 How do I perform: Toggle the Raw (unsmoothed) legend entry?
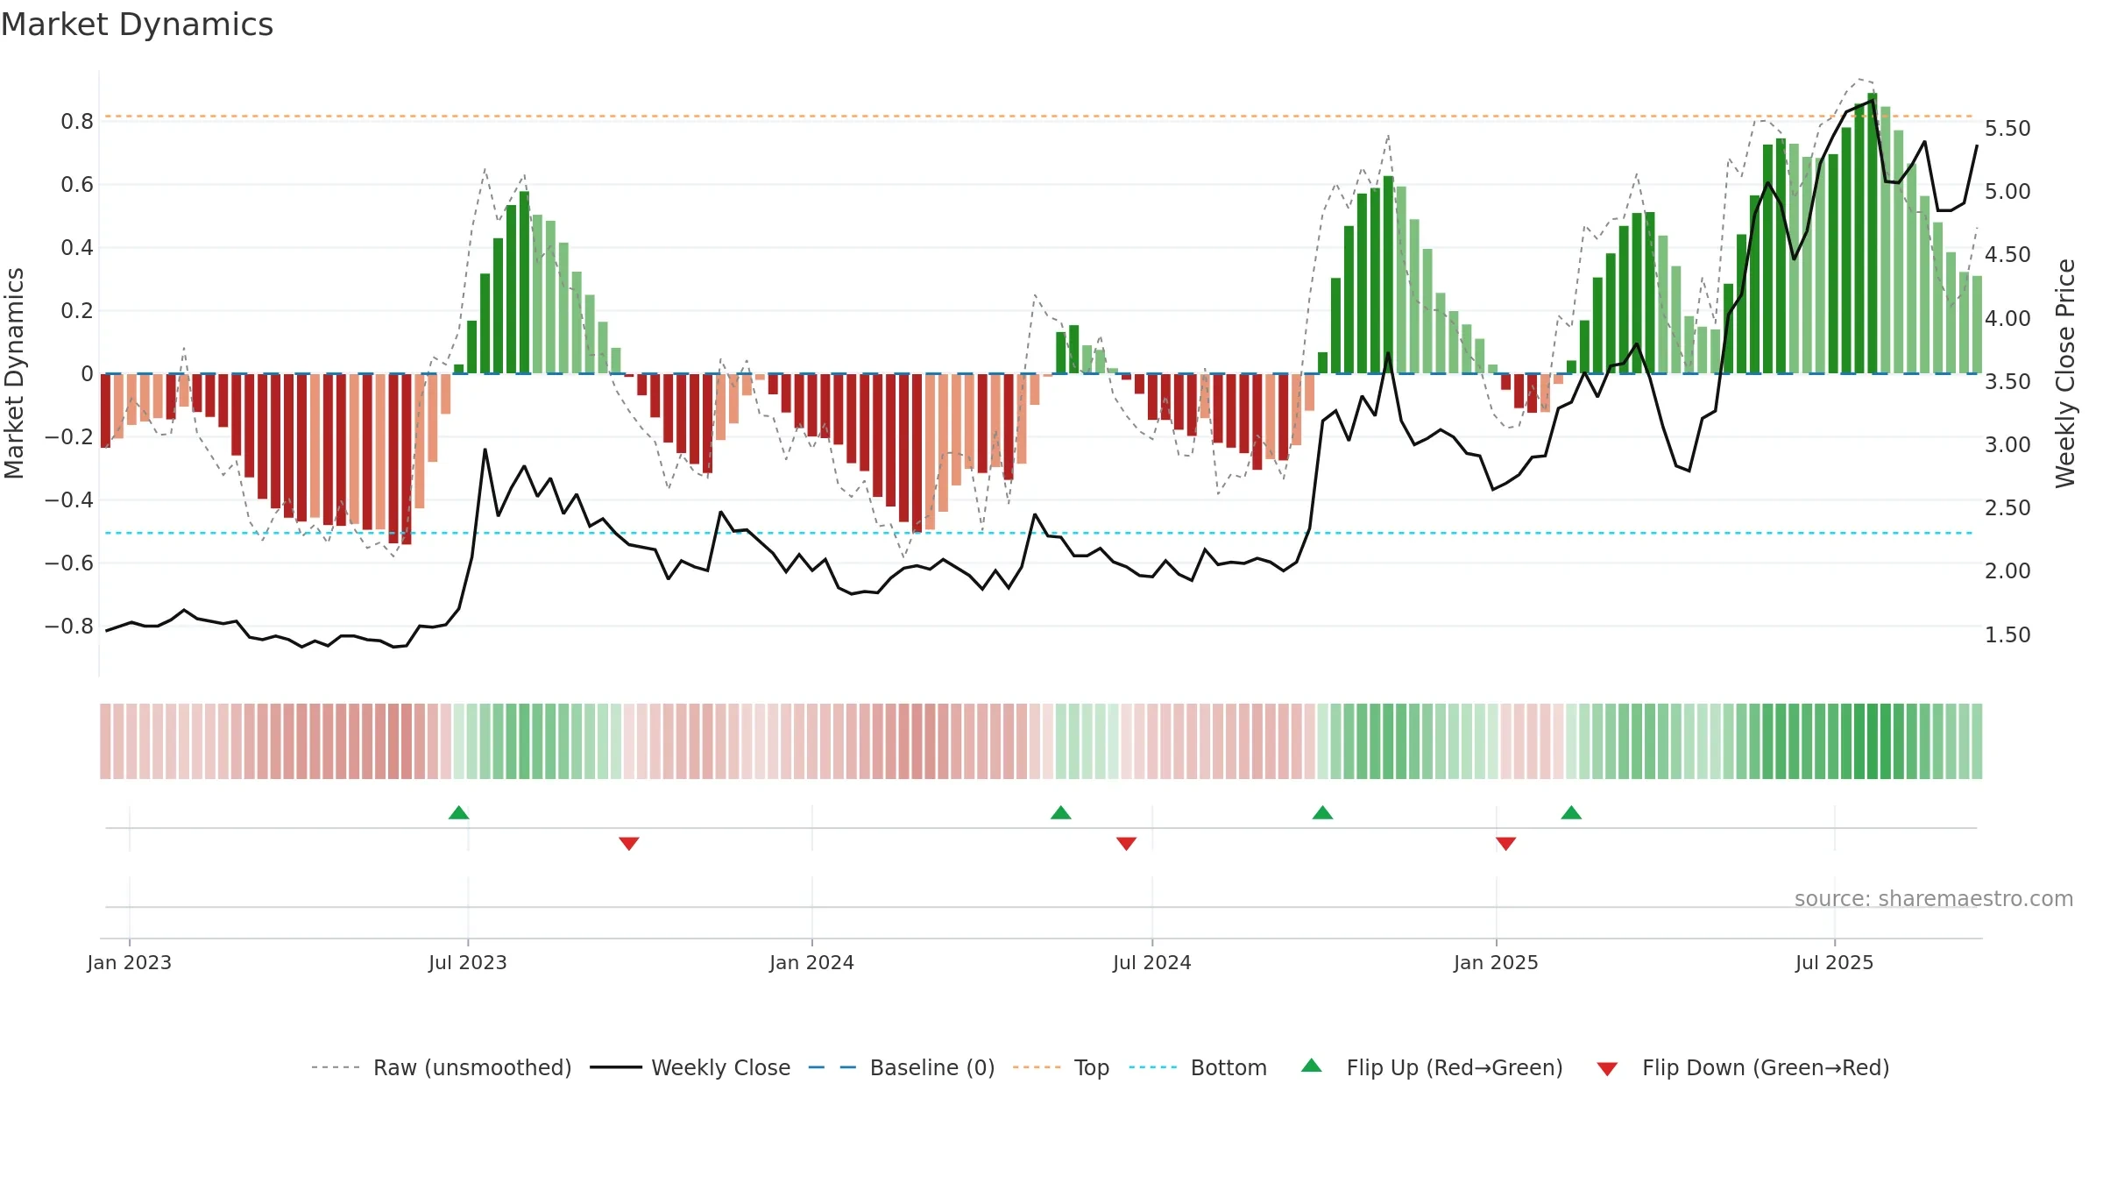(442, 1067)
